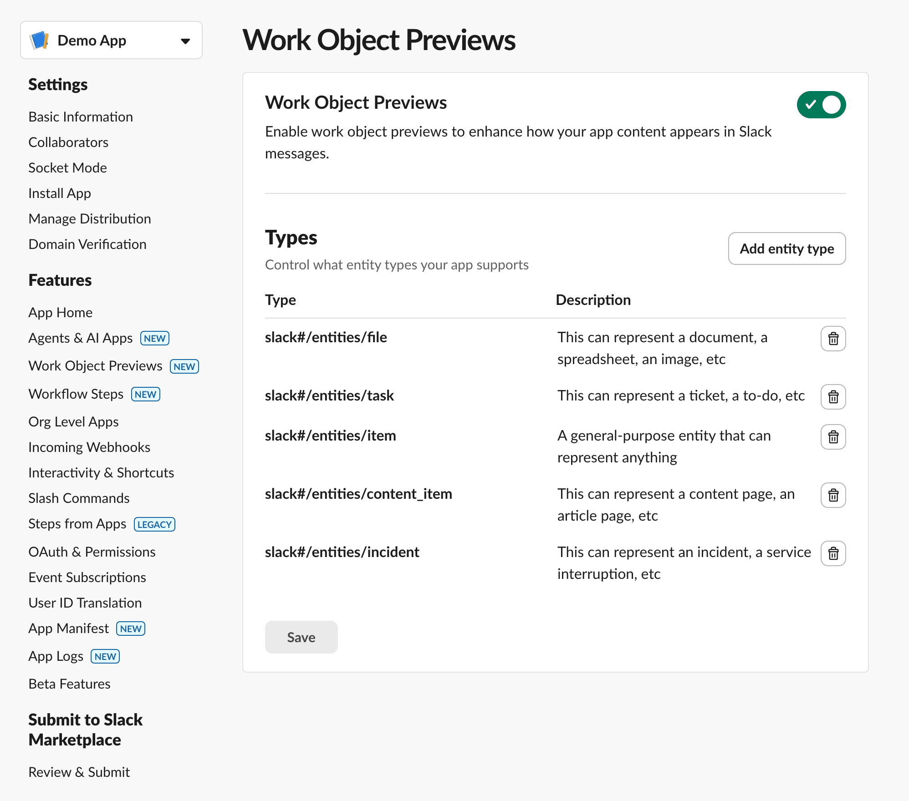Open the Workflow Steps feature page
The width and height of the screenshot is (909, 801).
76,394
